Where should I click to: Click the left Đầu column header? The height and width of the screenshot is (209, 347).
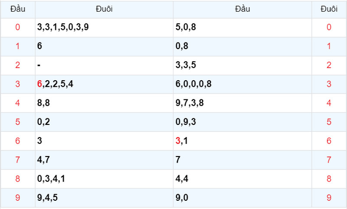[18, 9]
